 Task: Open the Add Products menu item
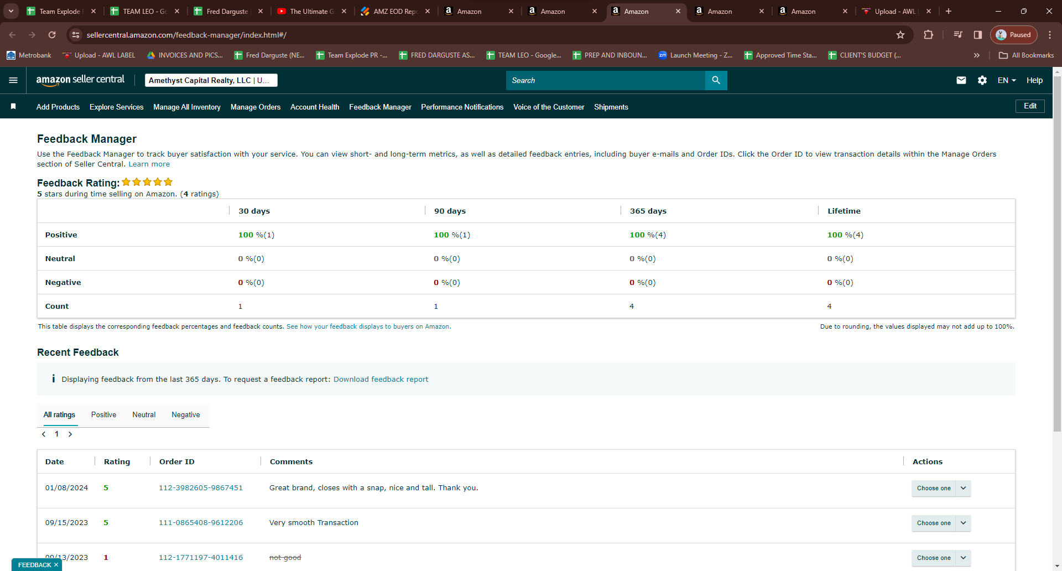coord(58,107)
